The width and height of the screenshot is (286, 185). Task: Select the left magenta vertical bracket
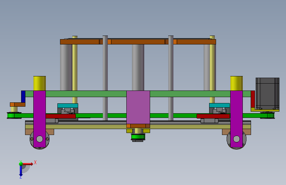pyautogui.click(x=40, y=119)
